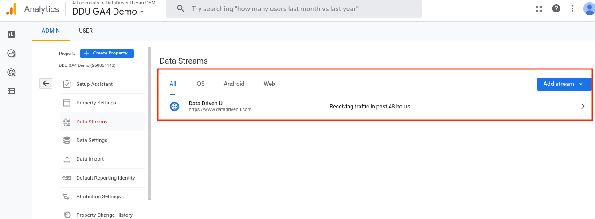Click the Property Change History clock icon
The width and height of the screenshot is (595, 219).
pyautogui.click(x=67, y=215)
